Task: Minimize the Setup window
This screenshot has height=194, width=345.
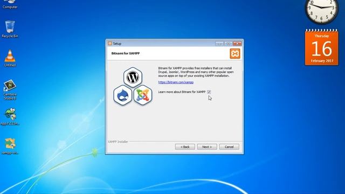Action: pyautogui.click(x=219, y=44)
